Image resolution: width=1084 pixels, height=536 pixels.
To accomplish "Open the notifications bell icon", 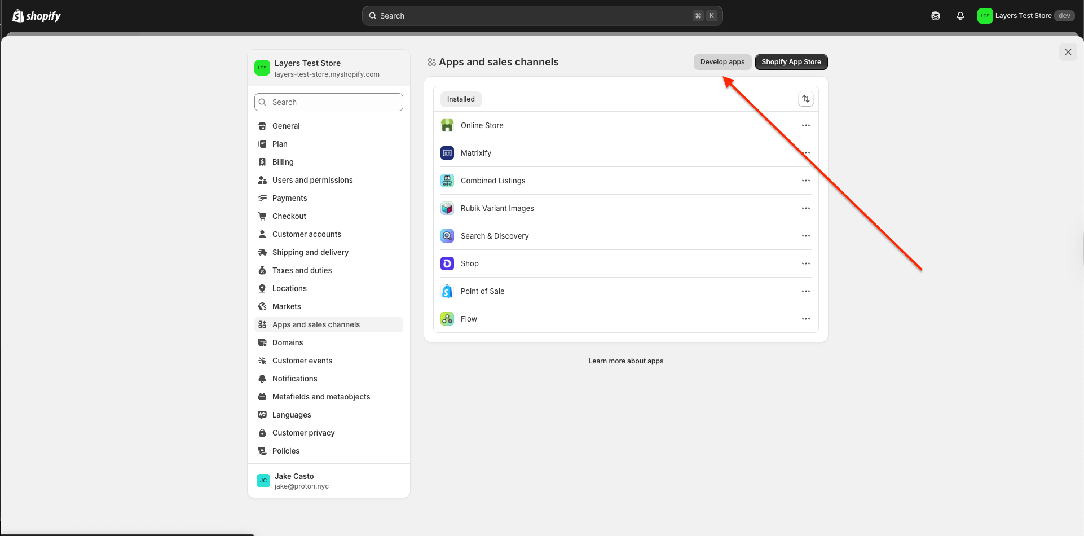I will coord(960,16).
